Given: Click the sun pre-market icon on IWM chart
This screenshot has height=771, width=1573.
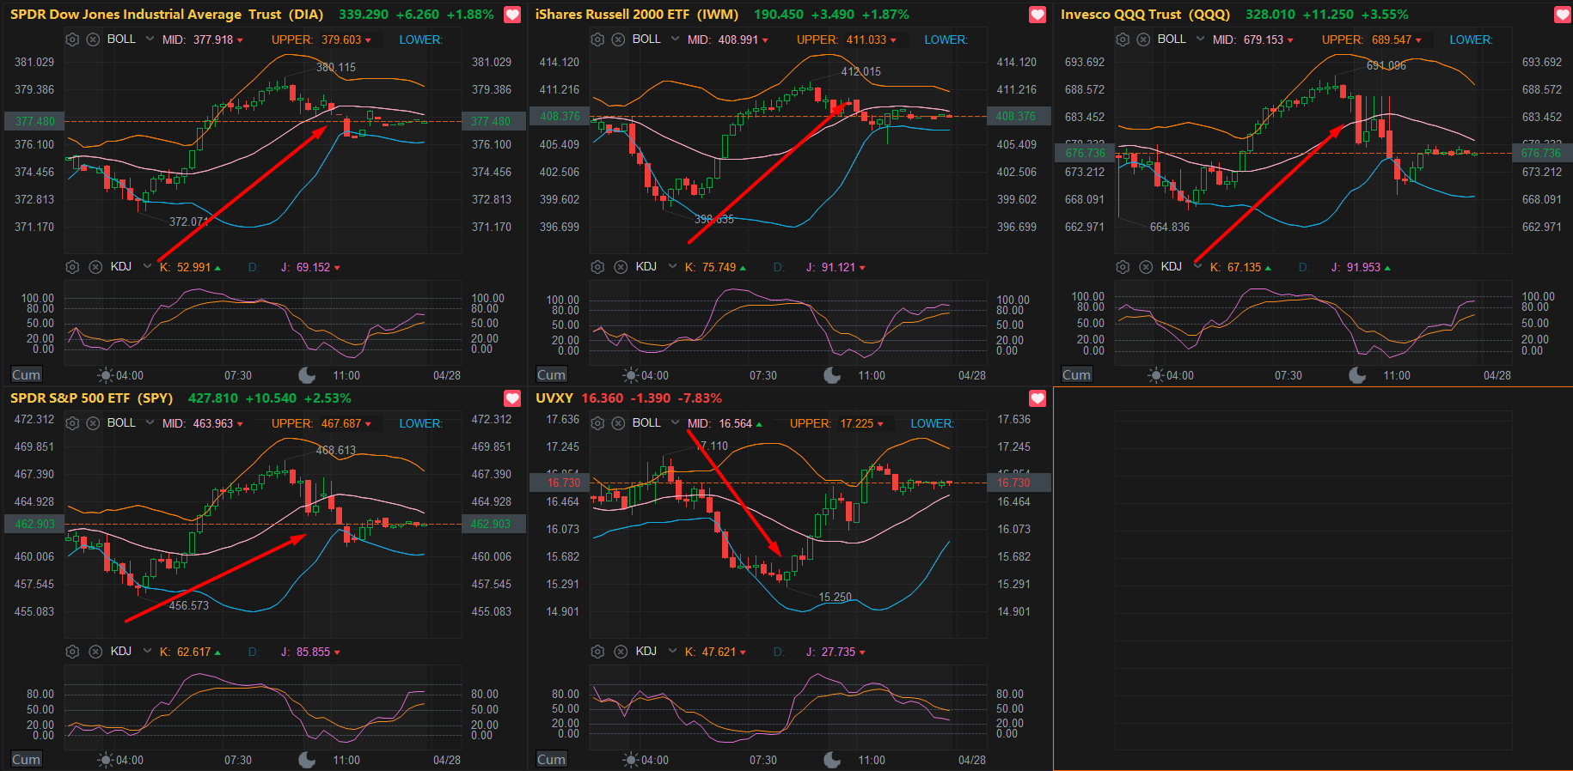Looking at the screenshot, I should [631, 375].
